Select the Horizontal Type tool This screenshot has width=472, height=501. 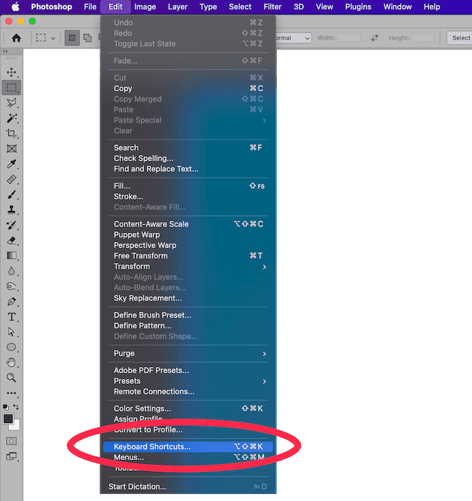coord(11,317)
